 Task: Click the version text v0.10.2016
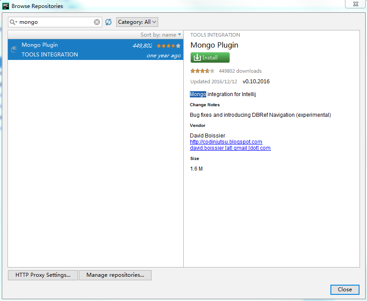click(256, 82)
